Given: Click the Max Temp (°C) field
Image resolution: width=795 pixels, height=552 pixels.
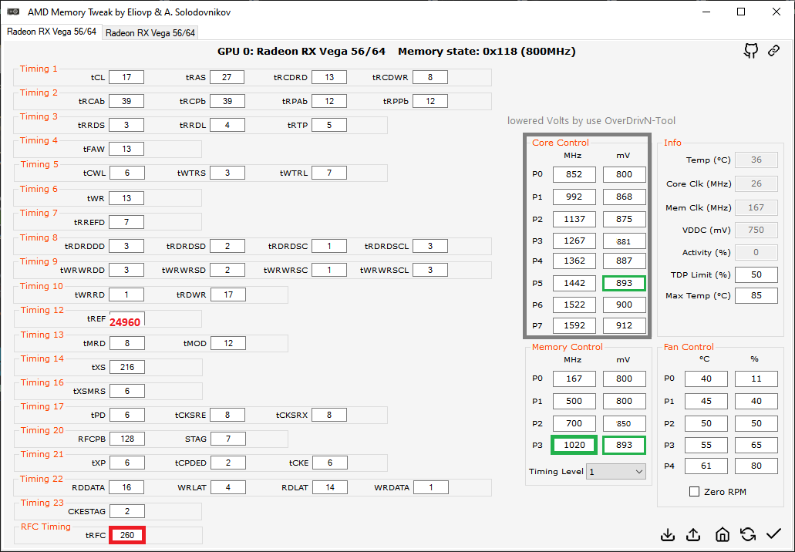Looking at the screenshot, I should [756, 295].
